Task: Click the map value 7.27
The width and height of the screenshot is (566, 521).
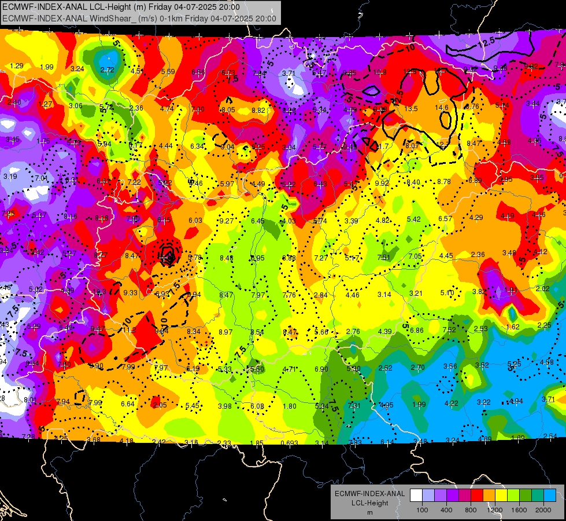Action: (321, 258)
